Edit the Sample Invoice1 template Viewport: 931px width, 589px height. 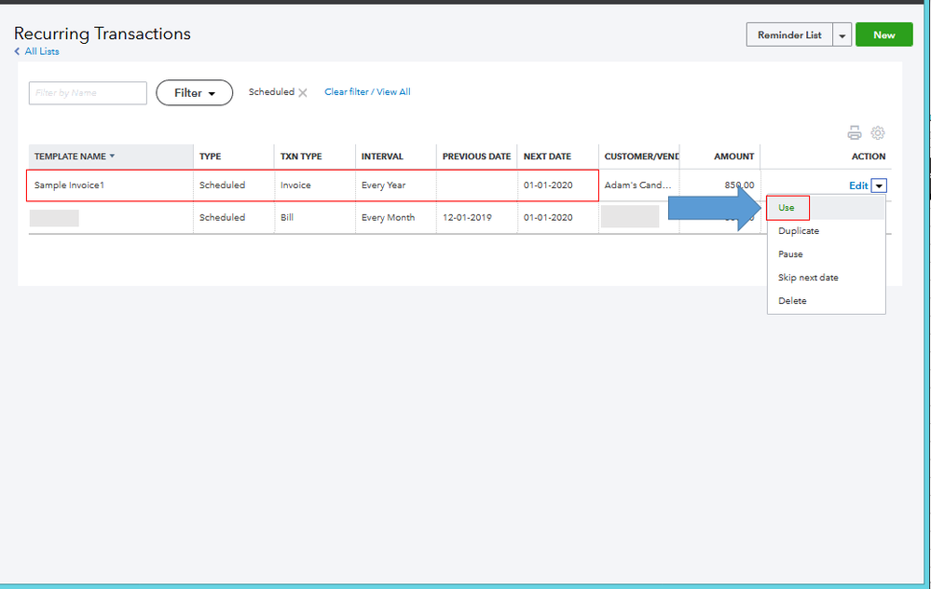(858, 185)
